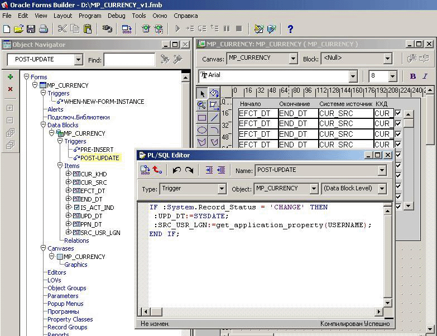Toggle checkbox in second EFCT_DT row
Viewport: 437px width, 336px height.
click(398, 123)
